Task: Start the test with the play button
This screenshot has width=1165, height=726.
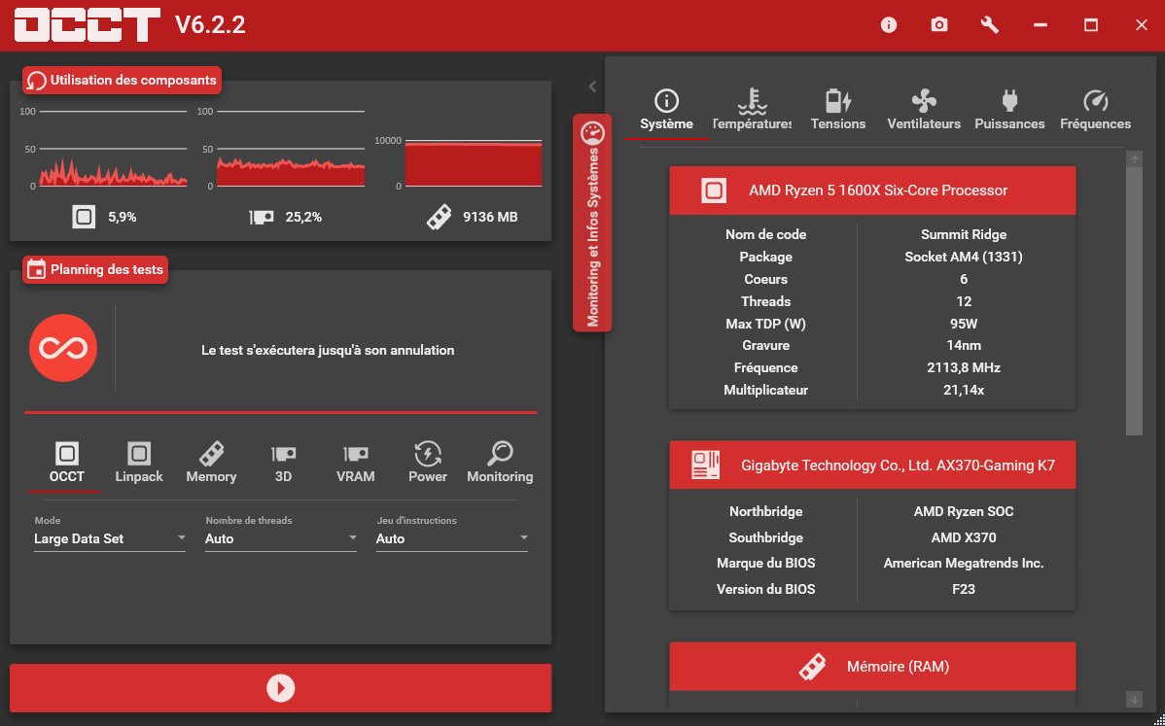Action: [280, 688]
